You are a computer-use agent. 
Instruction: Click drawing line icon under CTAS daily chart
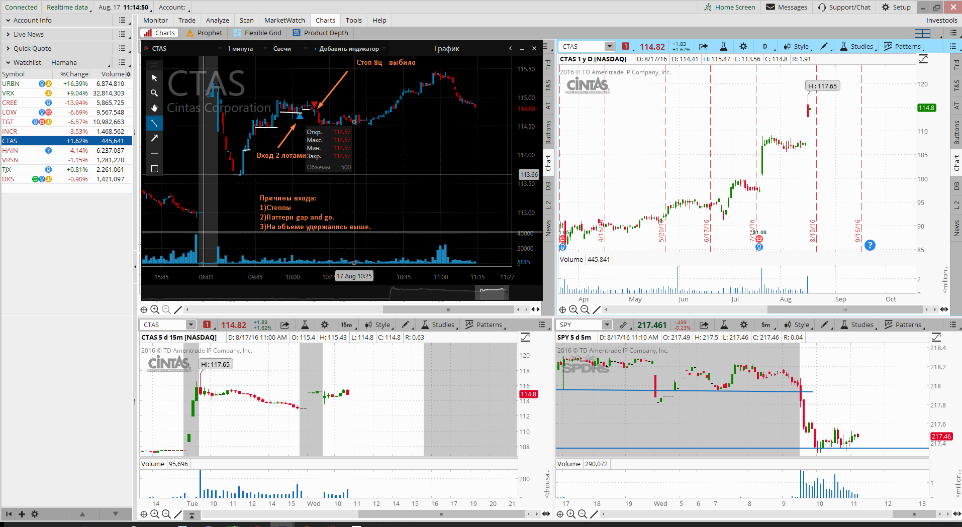tap(597, 310)
